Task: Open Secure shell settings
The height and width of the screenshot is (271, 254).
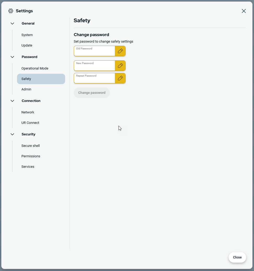Action: 31,146
